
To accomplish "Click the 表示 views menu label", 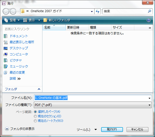I will tap(32, 20).
